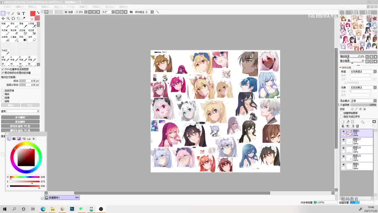Viewport: 378px width, 213px height.
Task: Select the Zoom magnifier tool
Action: pos(8,18)
